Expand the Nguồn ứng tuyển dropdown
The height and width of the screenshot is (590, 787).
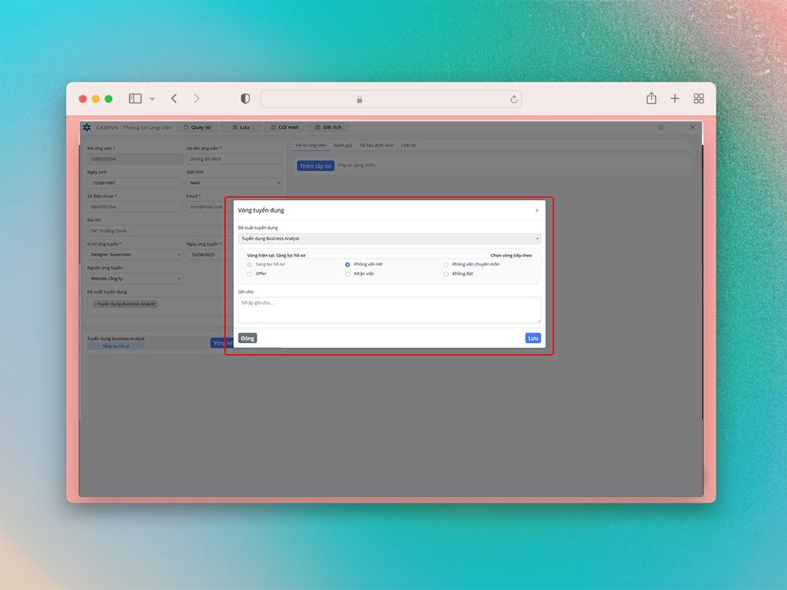click(135, 278)
